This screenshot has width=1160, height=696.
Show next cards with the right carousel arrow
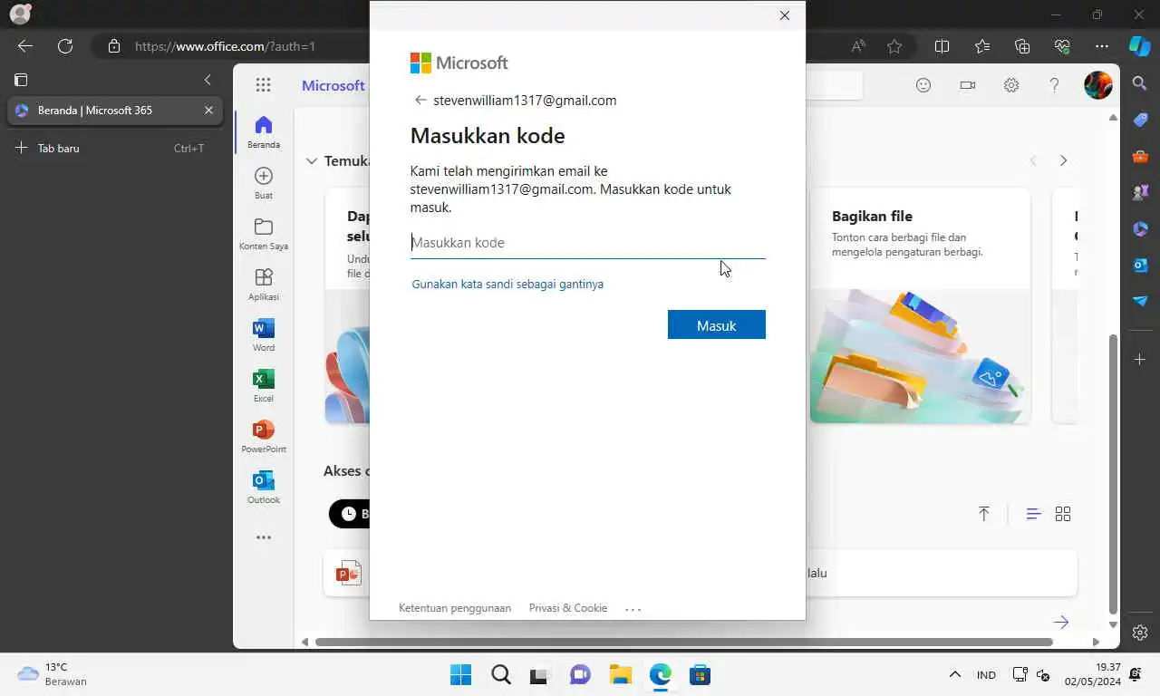[x=1063, y=160]
